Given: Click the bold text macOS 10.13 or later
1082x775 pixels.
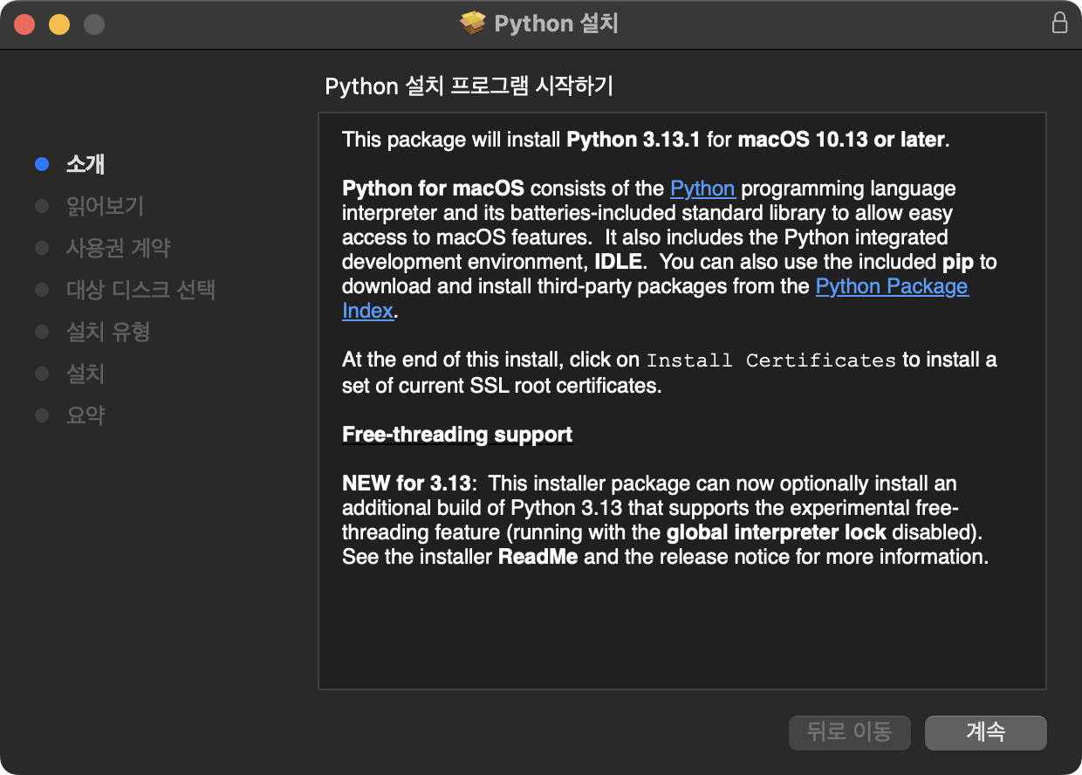Looking at the screenshot, I should 841,140.
